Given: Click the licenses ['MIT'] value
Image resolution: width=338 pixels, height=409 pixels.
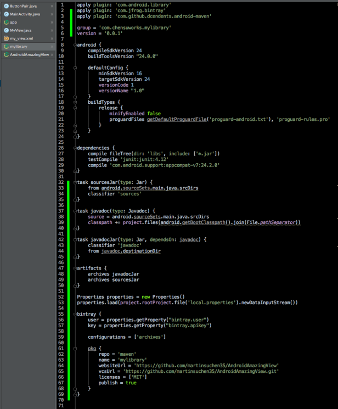Looking at the screenshot, I should (138, 377).
